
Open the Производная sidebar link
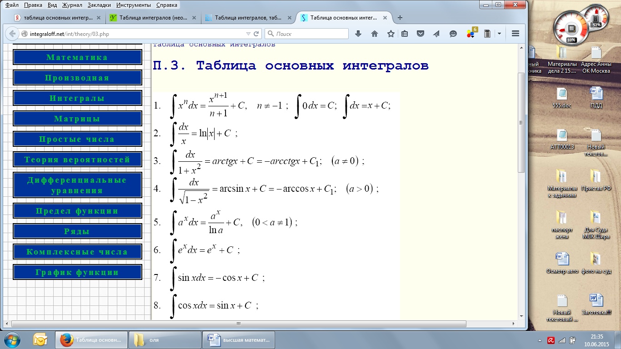click(77, 78)
